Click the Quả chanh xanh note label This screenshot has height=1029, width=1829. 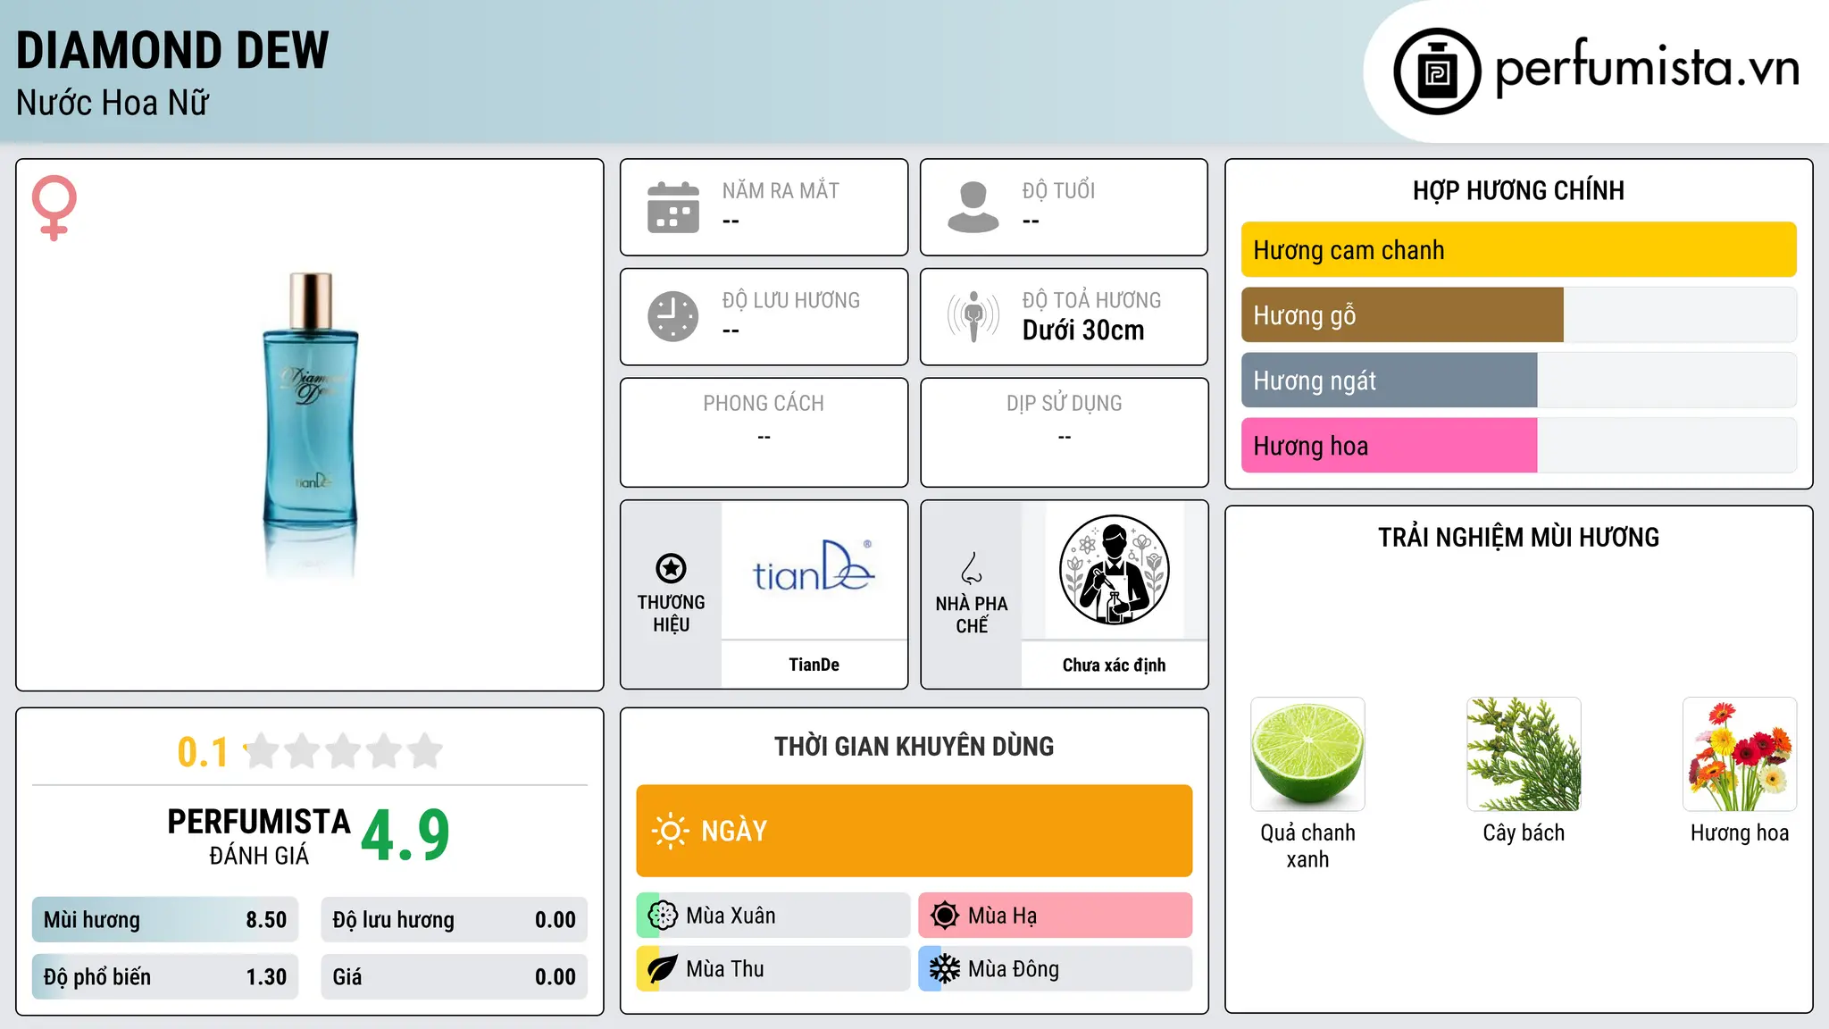point(1307,846)
